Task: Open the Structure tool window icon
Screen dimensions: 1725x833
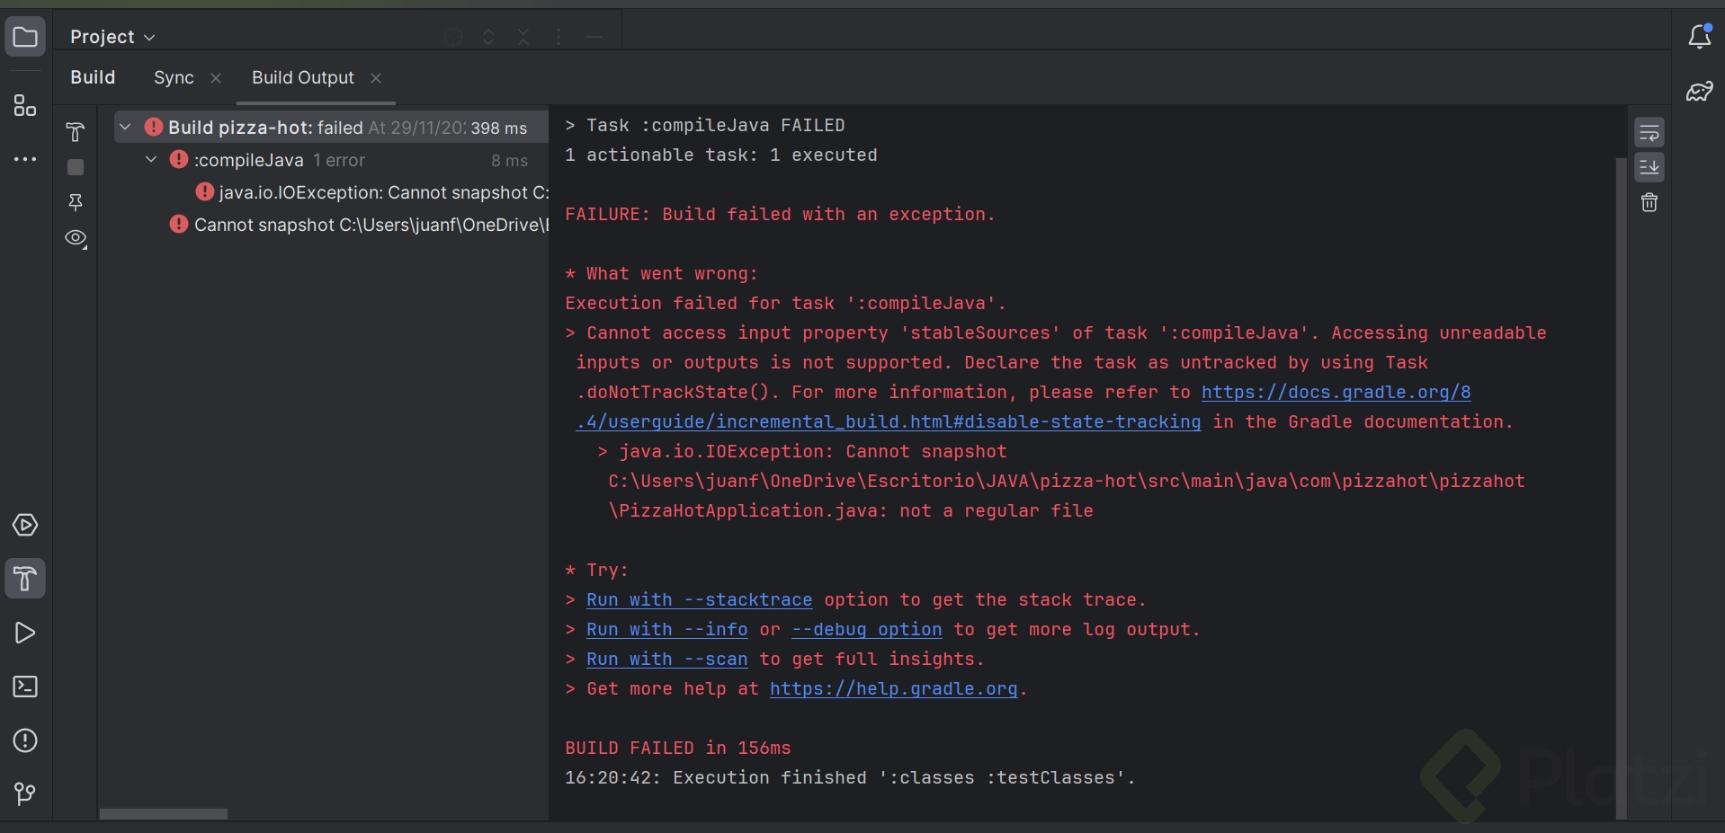Action: pyautogui.click(x=25, y=105)
